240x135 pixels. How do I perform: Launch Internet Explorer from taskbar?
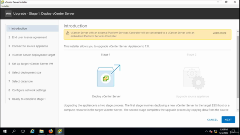pyautogui.click(x=32, y=131)
